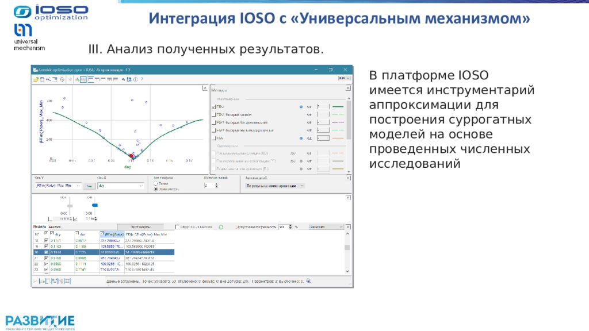
Task: Switch to the Модель tab
Action: coord(40,227)
